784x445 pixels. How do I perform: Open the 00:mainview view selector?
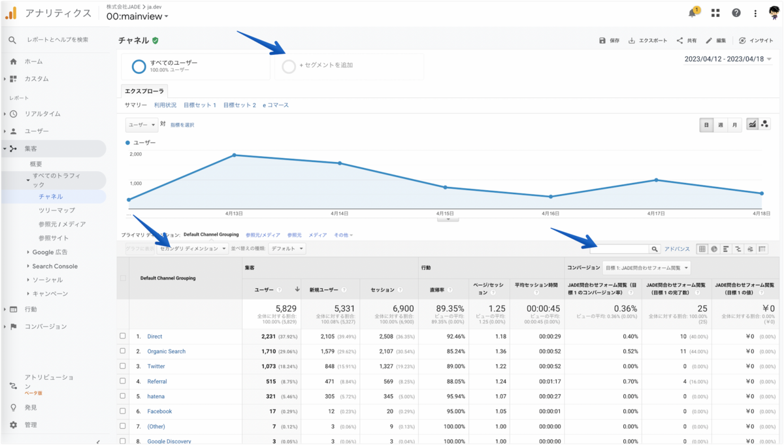tap(137, 16)
